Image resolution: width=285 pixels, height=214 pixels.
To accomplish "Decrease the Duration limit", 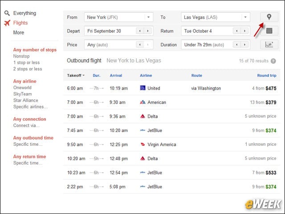I will point(237,45).
